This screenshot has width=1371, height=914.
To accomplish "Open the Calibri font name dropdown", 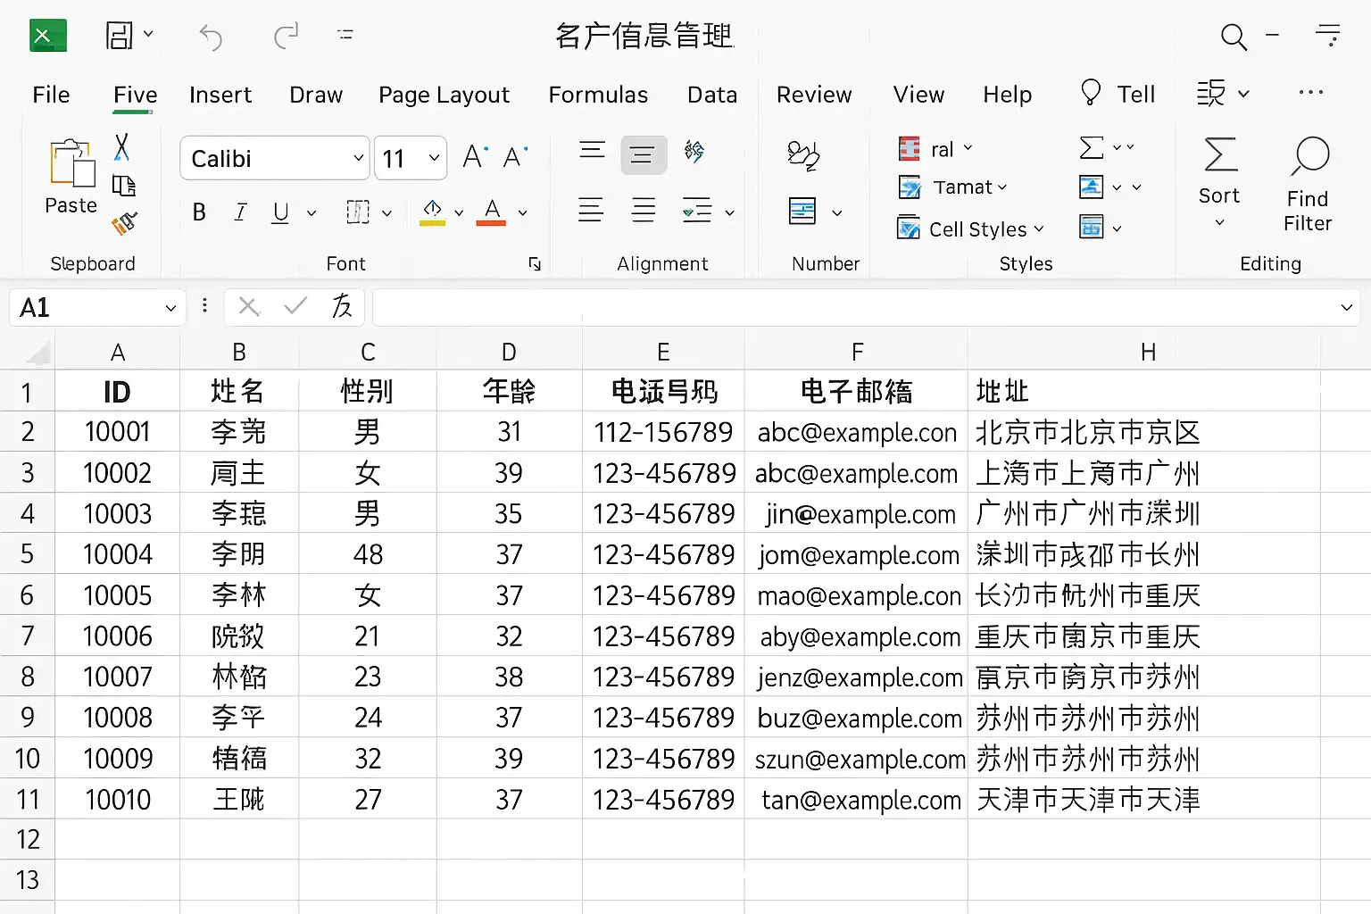I will tap(358, 158).
